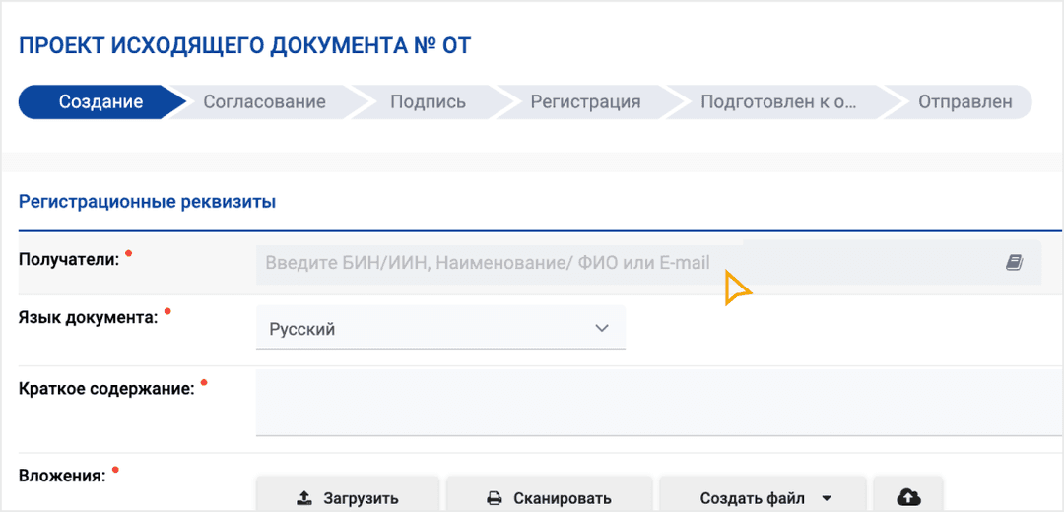Select the Подпись stage step
1064x512 pixels.
[x=428, y=101]
